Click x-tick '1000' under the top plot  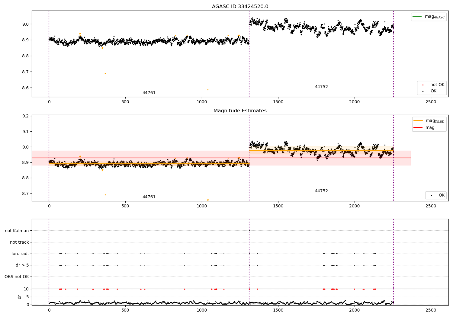pos(202,102)
